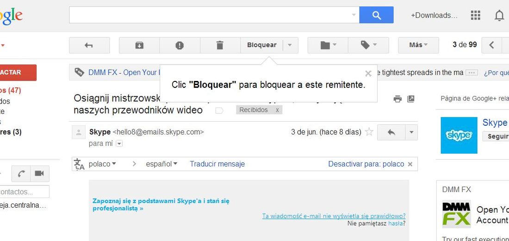This screenshot has height=241, width=509.
Task: Open the notifications bell
Action: [499, 15]
